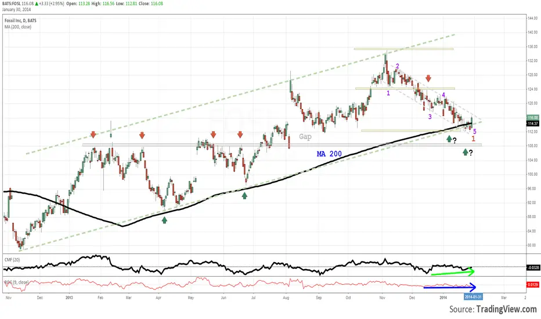This screenshot has width=541, height=319.
Task: Click the -0.0328 CMF value tag
Action: (x=532, y=267)
